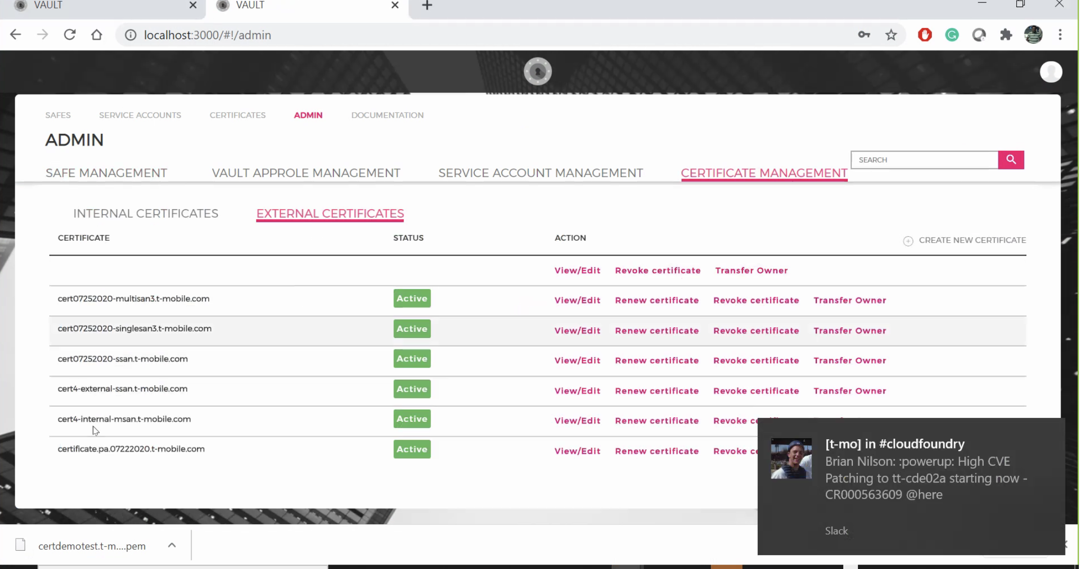This screenshot has width=1088, height=569.
Task: Select CERTIFICATE MANAGEMENT tab
Action: (764, 173)
